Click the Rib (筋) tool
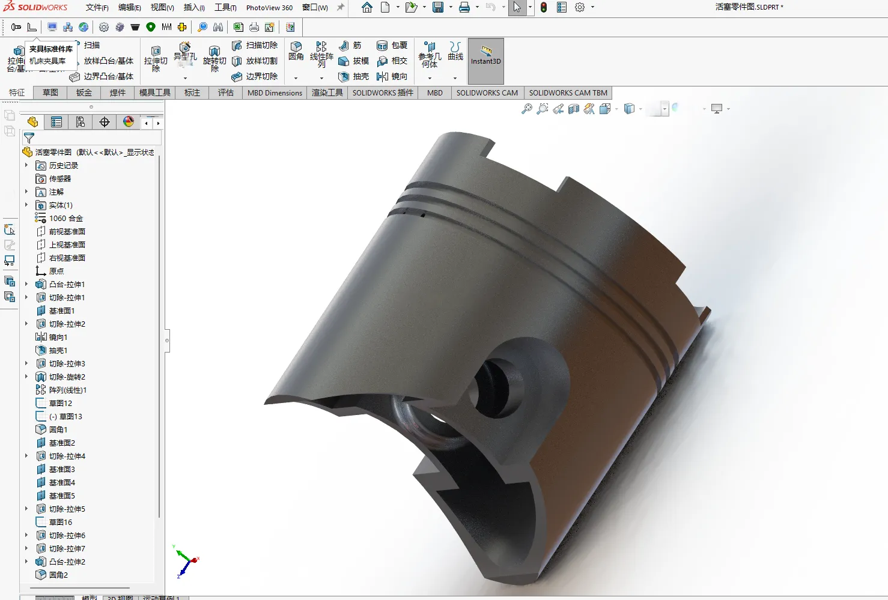The width and height of the screenshot is (888, 600). pyautogui.click(x=350, y=46)
